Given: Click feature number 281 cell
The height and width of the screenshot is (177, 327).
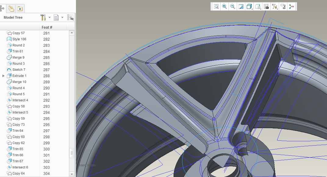Looking at the screenshot, I should (46, 33).
